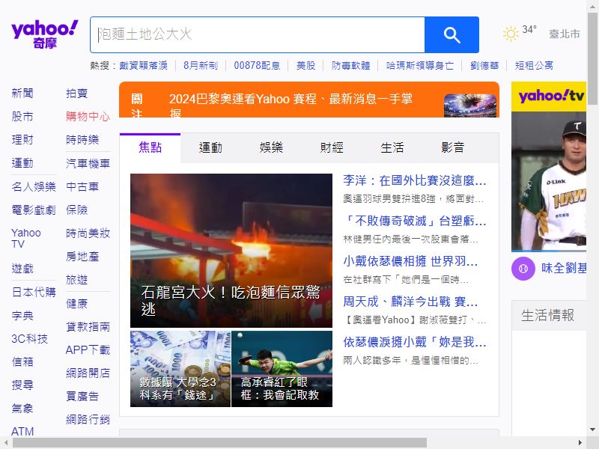Open 新聞 in the left sidebar

point(22,93)
